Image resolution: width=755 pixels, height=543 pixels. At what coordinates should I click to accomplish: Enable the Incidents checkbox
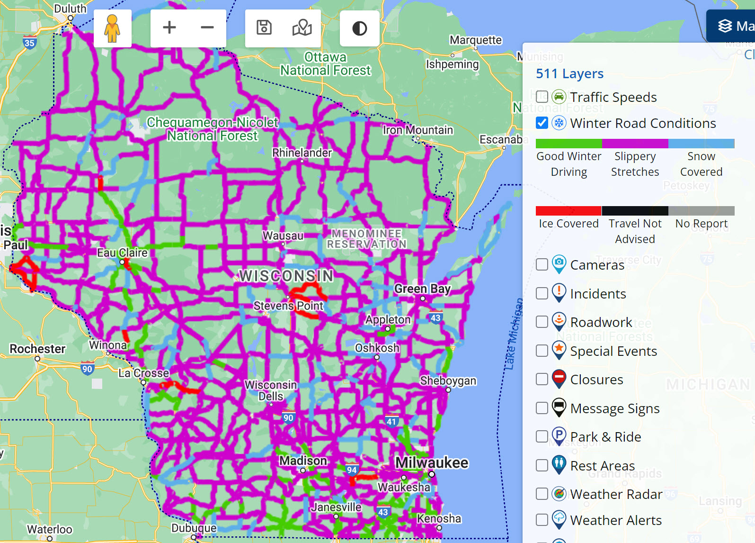point(542,293)
